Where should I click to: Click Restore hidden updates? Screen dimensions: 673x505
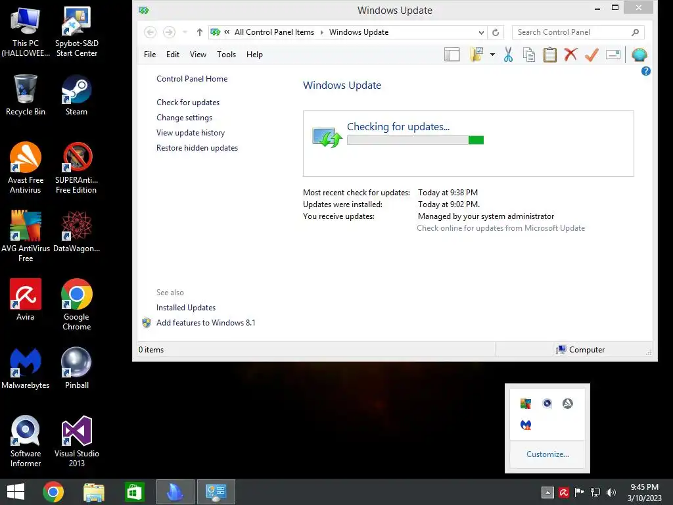[x=197, y=148]
